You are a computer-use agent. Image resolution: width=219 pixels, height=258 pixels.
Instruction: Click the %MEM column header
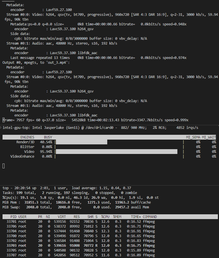(x=117, y=217)
